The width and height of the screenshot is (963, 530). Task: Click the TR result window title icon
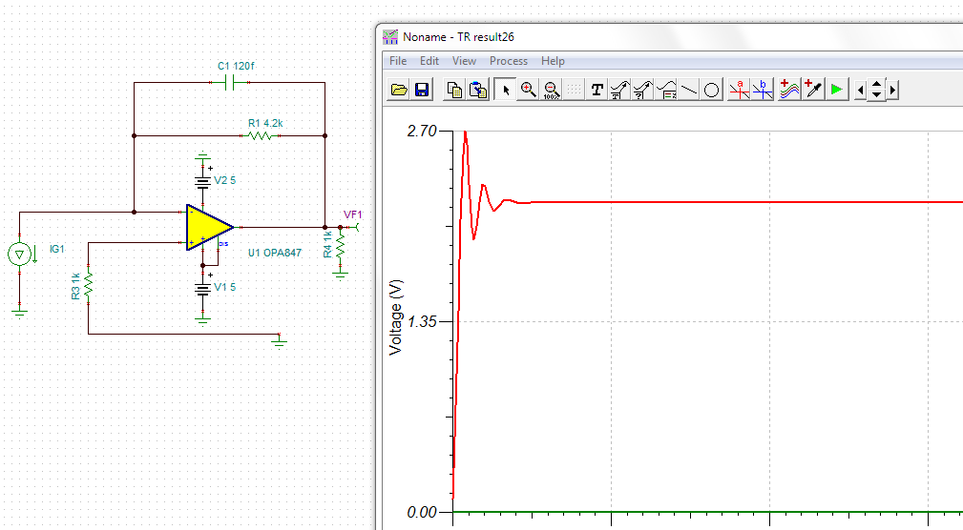coord(390,37)
